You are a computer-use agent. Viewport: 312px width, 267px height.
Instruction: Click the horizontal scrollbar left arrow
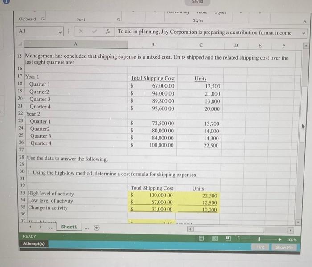(190, 229)
